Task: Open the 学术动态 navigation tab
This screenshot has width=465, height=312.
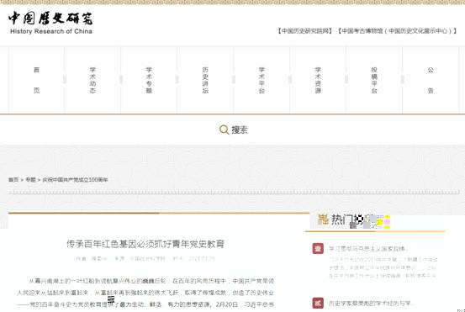Action: [92, 80]
